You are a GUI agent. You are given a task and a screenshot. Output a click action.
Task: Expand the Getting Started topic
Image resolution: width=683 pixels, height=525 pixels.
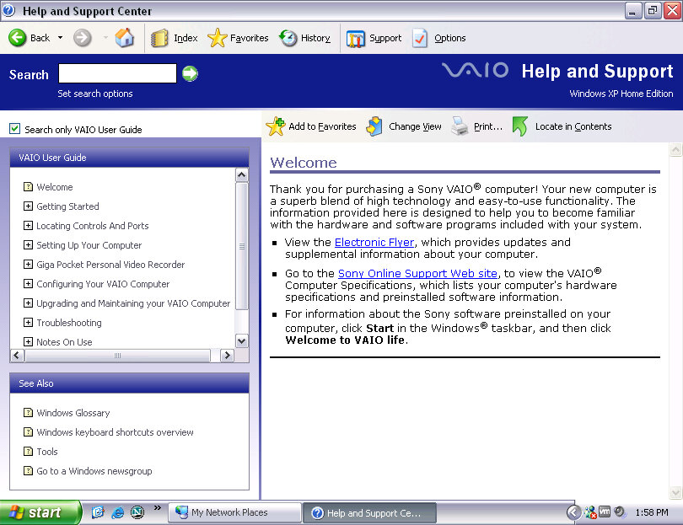[28, 206]
